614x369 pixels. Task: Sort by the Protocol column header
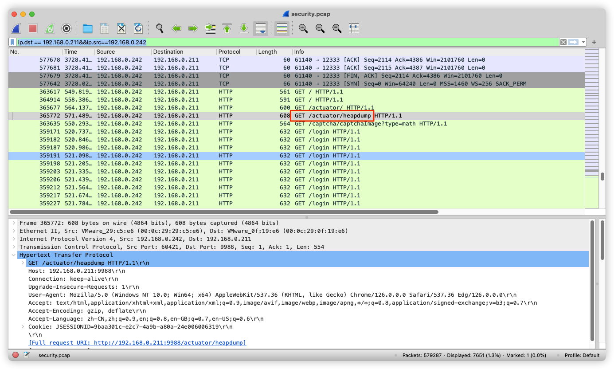[237, 52]
